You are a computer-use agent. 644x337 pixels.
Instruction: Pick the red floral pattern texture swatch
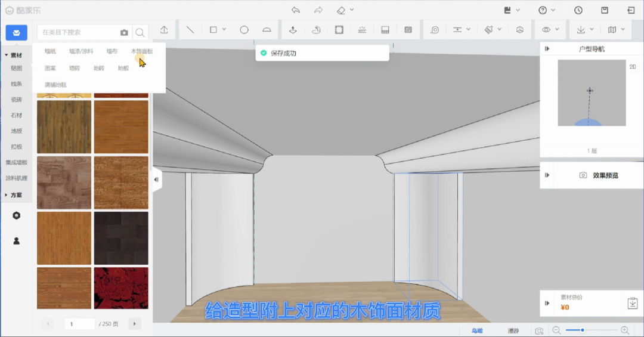(x=121, y=288)
